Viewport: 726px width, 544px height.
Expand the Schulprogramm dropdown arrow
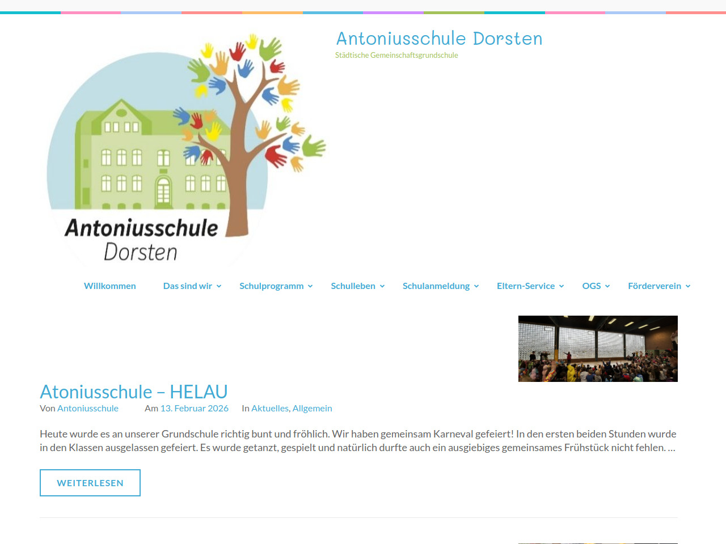pos(310,287)
